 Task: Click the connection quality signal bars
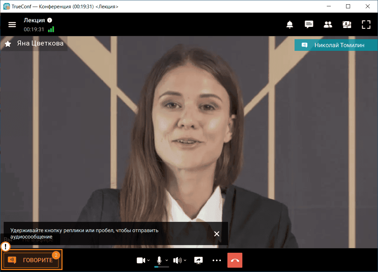(x=51, y=30)
